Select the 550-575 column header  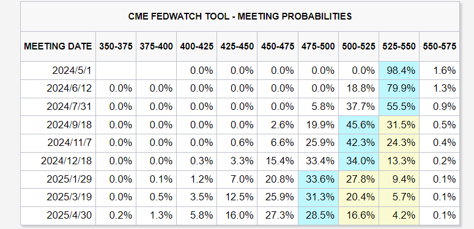tap(439, 46)
